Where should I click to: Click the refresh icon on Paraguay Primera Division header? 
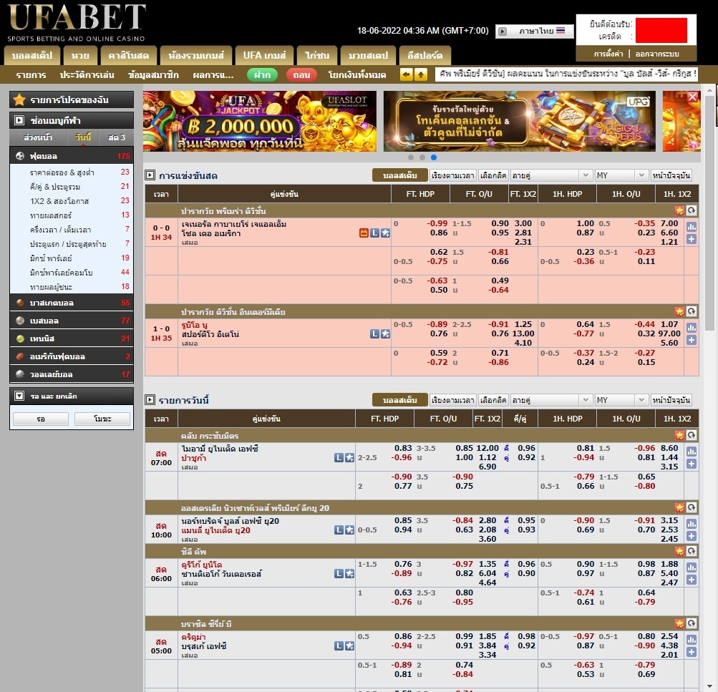(x=692, y=210)
